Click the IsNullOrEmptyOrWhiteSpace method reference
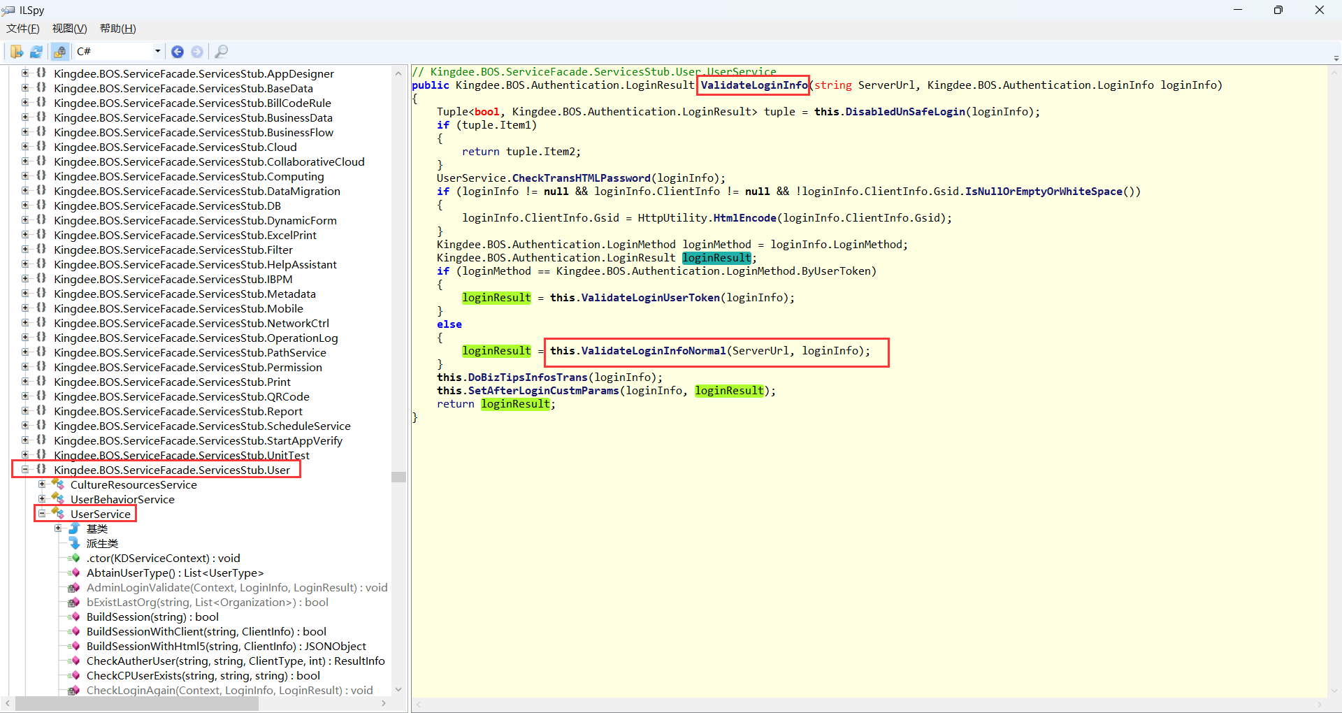1342x713 pixels. pos(1044,192)
